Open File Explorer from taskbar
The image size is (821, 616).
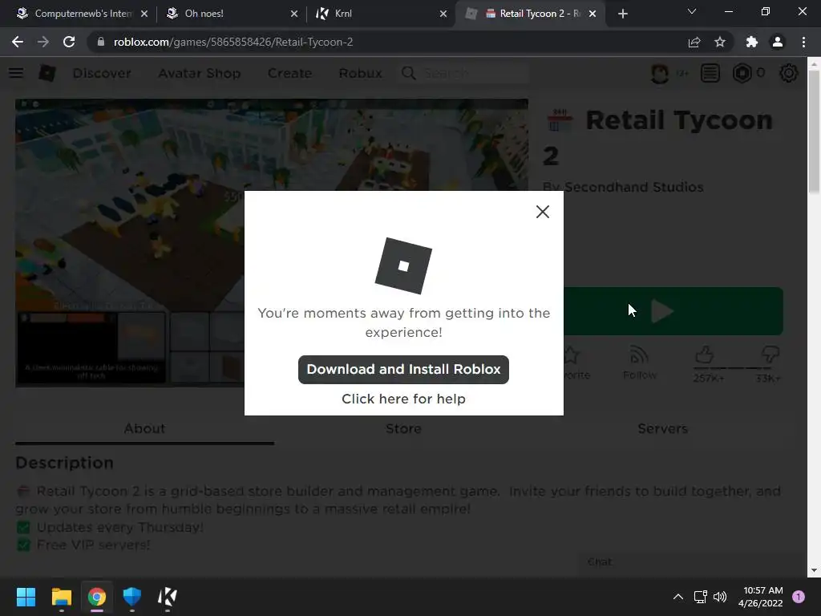61,597
